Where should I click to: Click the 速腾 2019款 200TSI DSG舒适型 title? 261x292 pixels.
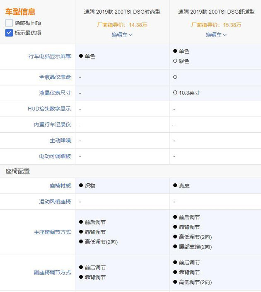(x=216, y=12)
